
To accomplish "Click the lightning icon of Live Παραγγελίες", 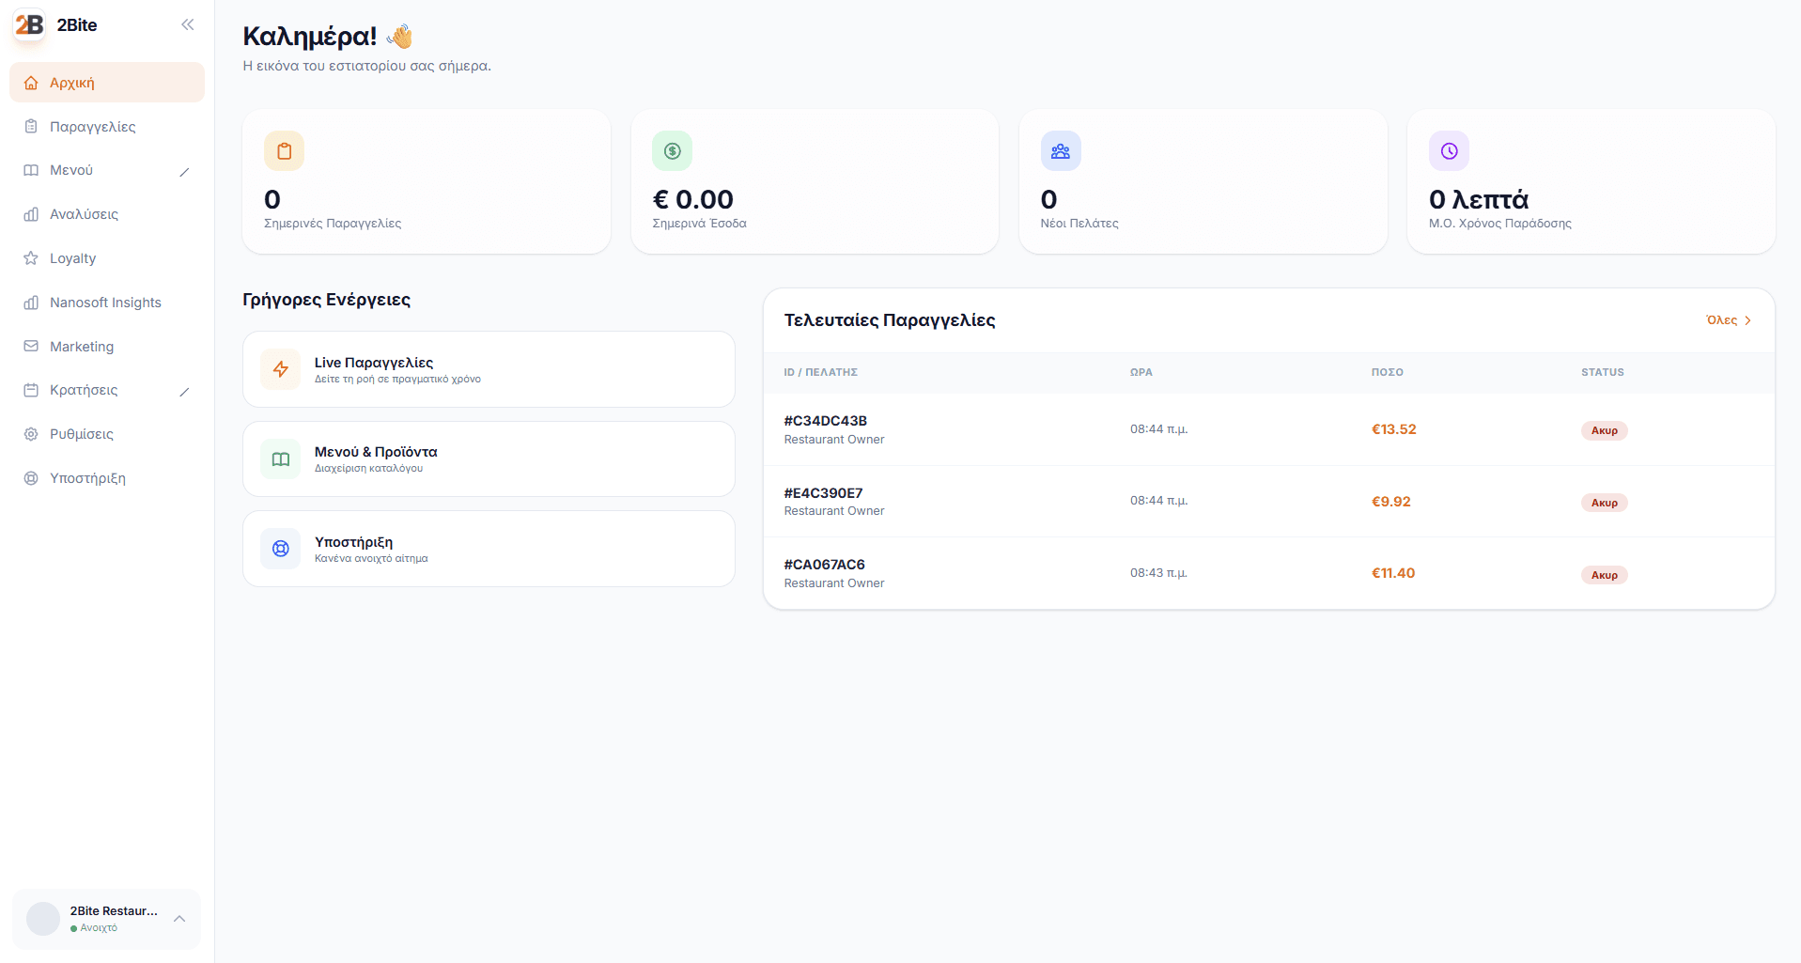I will pos(281,369).
